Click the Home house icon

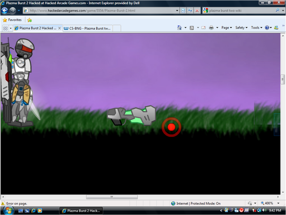pos(179,28)
